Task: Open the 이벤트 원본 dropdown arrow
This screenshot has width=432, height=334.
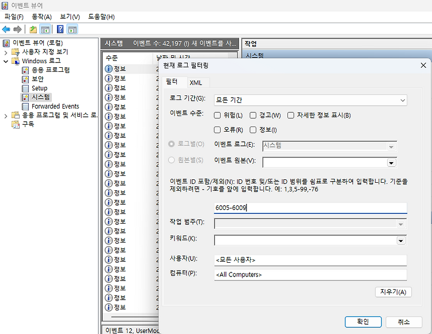Action: pyautogui.click(x=391, y=163)
